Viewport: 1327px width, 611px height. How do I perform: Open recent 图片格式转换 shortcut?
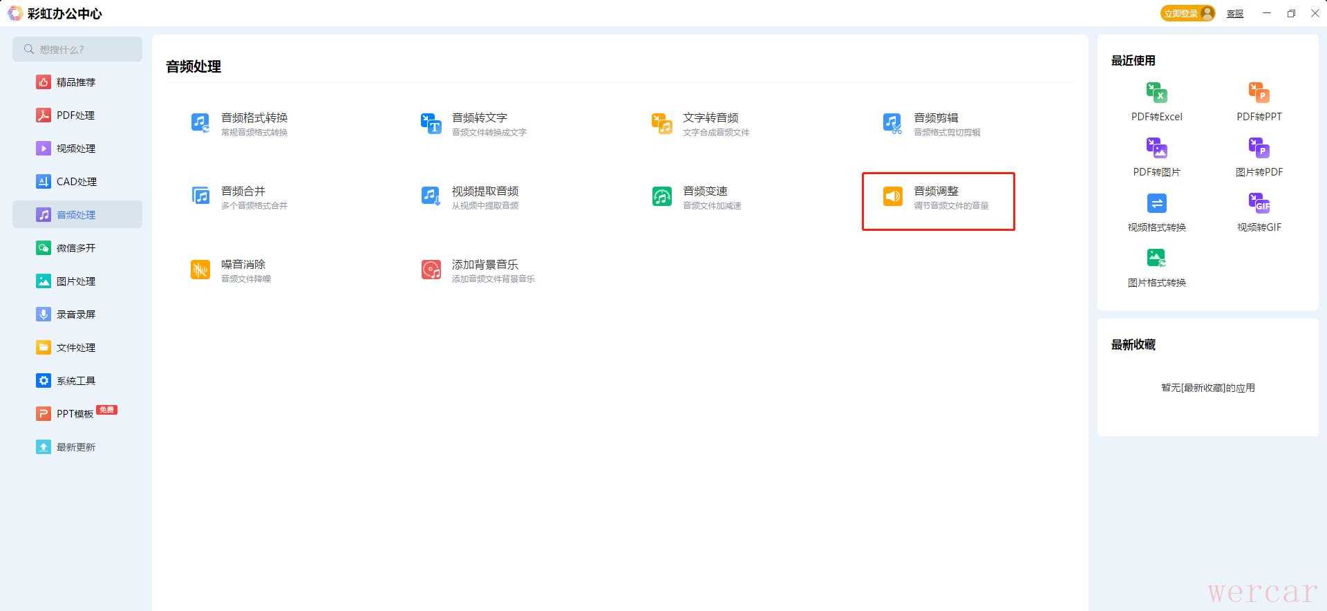(1156, 259)
